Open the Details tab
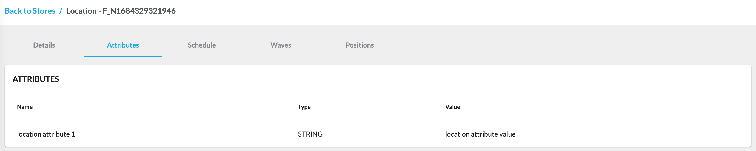The height and width of the screenshot is (151, 756). [44, 45]
